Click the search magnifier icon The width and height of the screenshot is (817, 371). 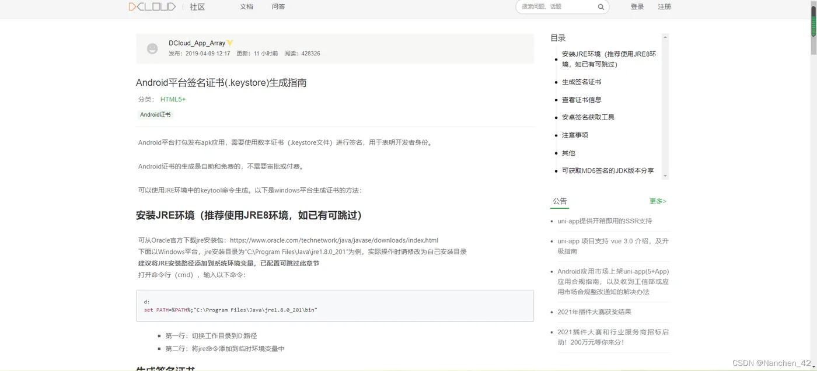tap(600, 7)
